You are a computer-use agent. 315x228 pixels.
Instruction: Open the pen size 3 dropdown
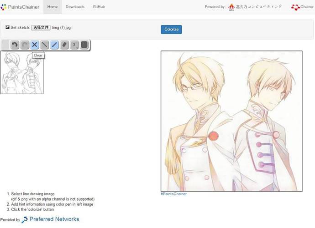[x=74, y=45]
